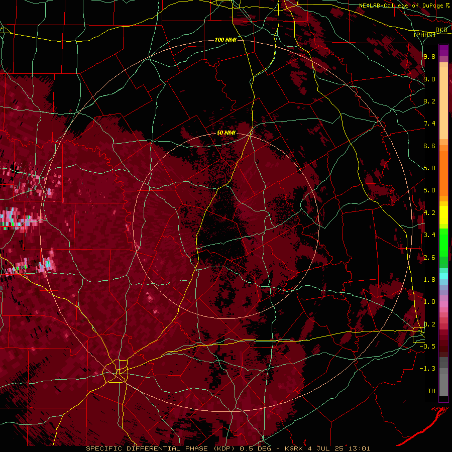Screen dimensions: 452x452
Task: Click the -1.3 value on the color scale
Action: point(427,369)
